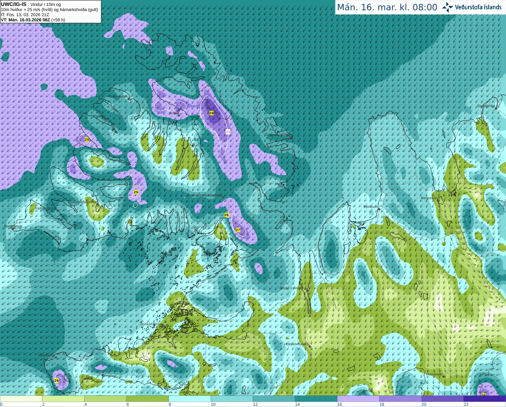Click the 10m hviður legend description line
Screen dimensions: 506x407
pos(49,9)
